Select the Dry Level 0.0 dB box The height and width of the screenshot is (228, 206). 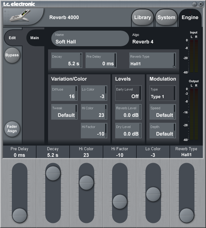(x=128, y=131)
